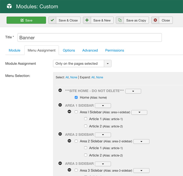Image resolution: width=183 pixels, height=176 pixels.
Task: Click the green checkmark icon of Save & Close
Action: pyautogui.click(x=52, y=20)
